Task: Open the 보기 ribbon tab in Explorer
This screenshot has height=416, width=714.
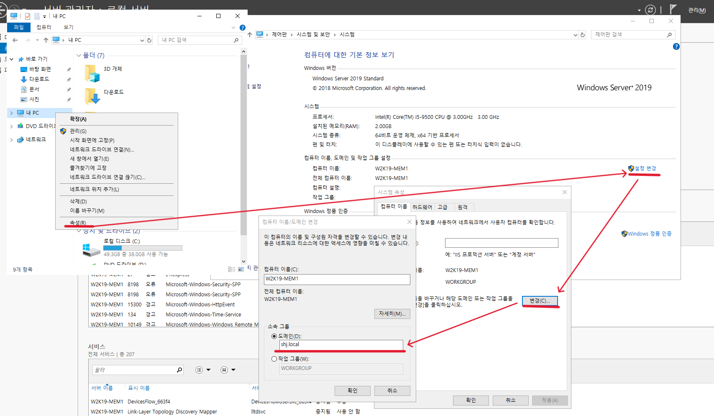Action: tap(68, 27)
